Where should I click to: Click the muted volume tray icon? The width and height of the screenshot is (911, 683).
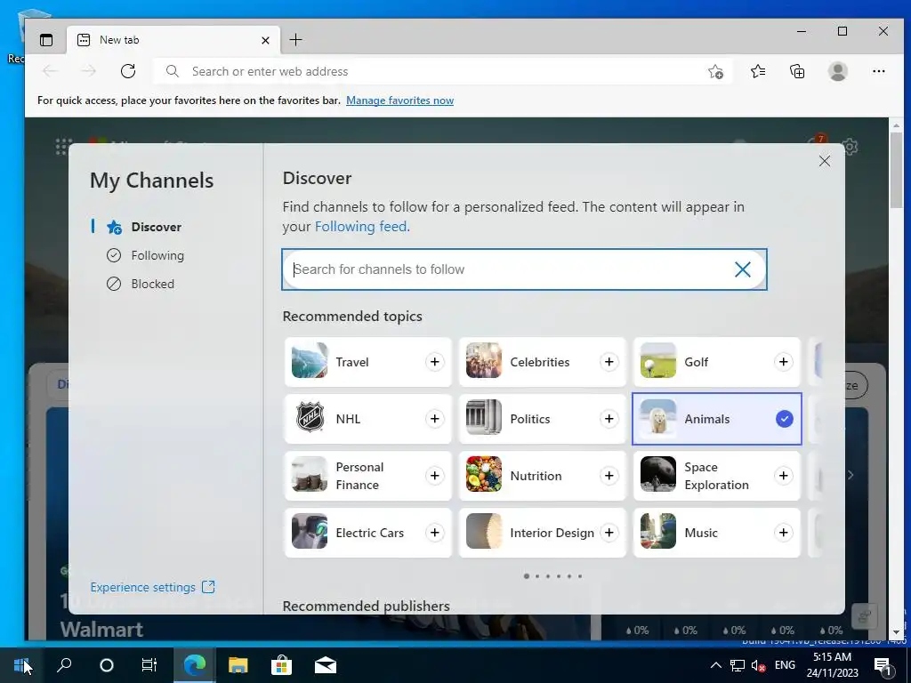coord(758,665)
